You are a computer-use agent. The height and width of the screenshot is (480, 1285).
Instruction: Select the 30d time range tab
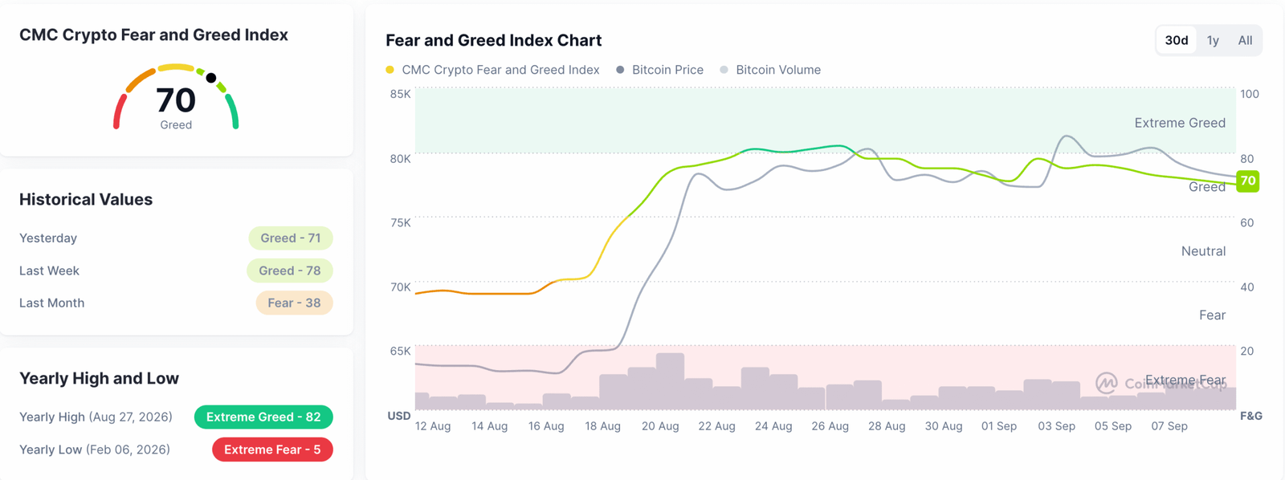click(1177, 40)
